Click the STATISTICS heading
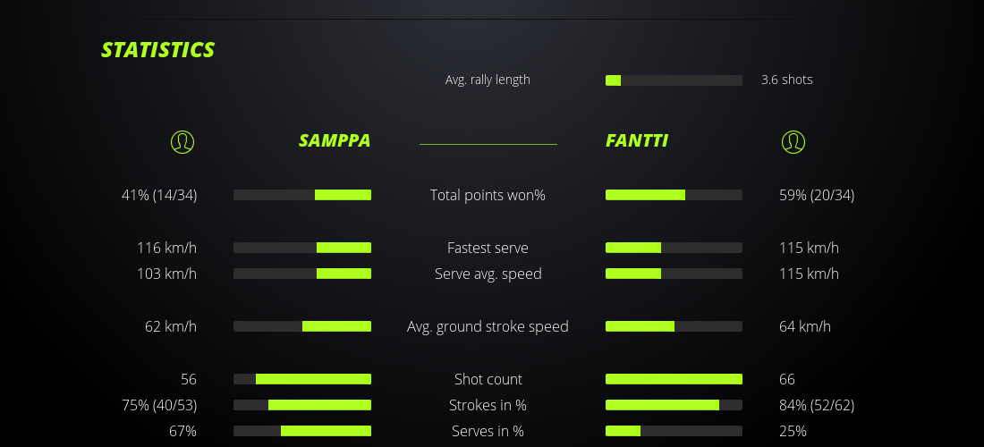Viewport: 984px width, 447px height. pos(158,50)
